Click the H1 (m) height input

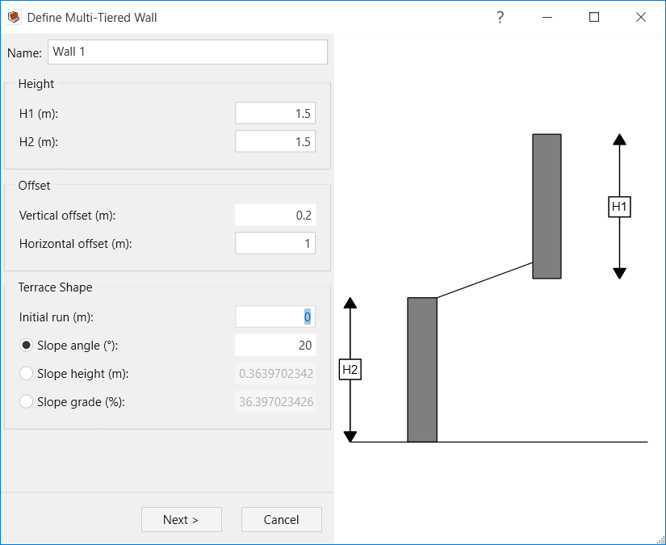coord(275,113)
